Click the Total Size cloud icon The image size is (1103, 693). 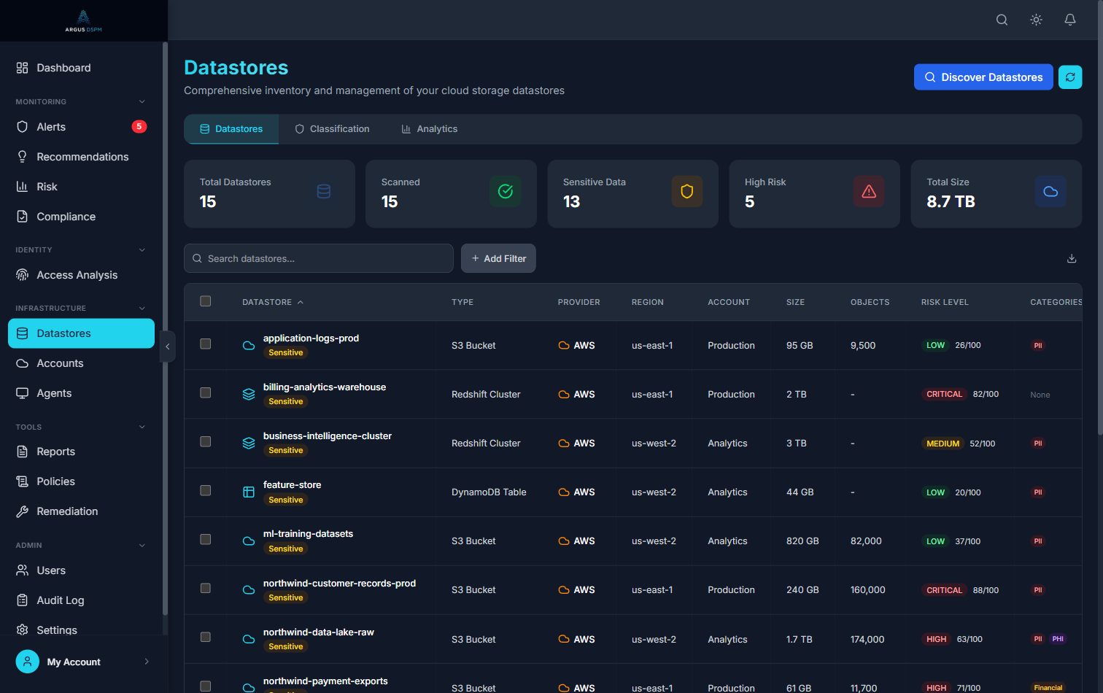pyautogui.click(x=1050, y=191)
